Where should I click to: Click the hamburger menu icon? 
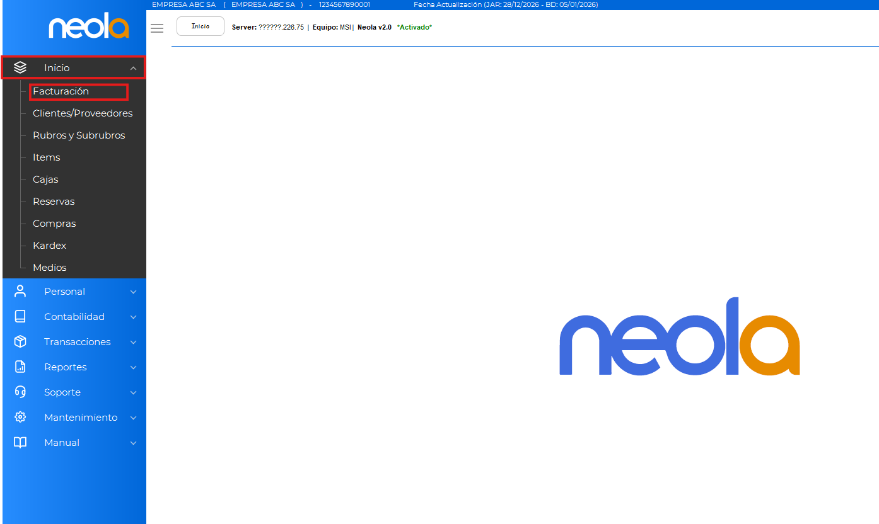tap(157, 28)
